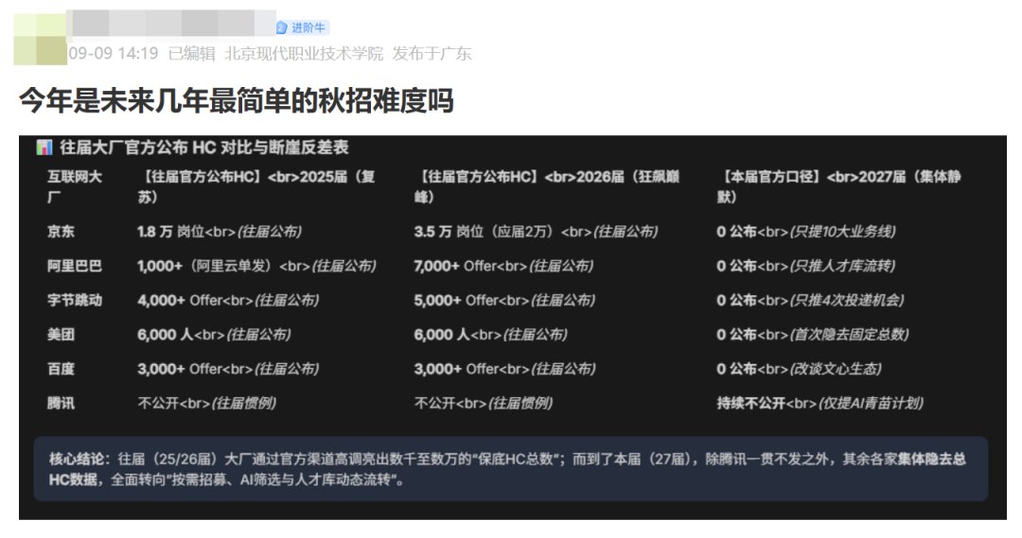The height and width of the screenshot is (538, 1022).
Task: Click the 美团 row label
Action: [61, 335]
